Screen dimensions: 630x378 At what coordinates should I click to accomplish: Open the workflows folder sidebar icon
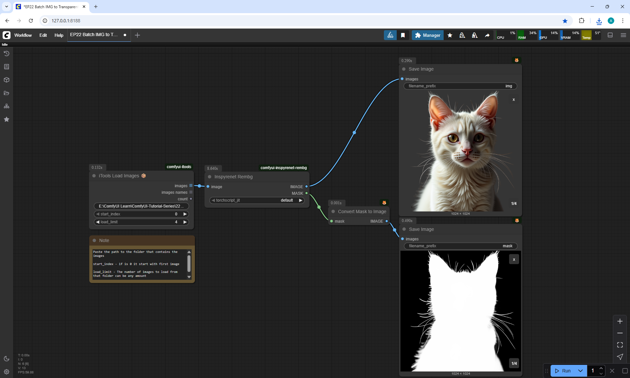(x=7, y=93)
